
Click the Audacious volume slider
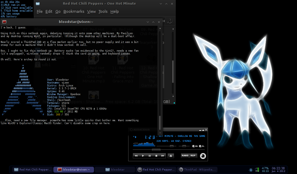[x=171, y=146]
